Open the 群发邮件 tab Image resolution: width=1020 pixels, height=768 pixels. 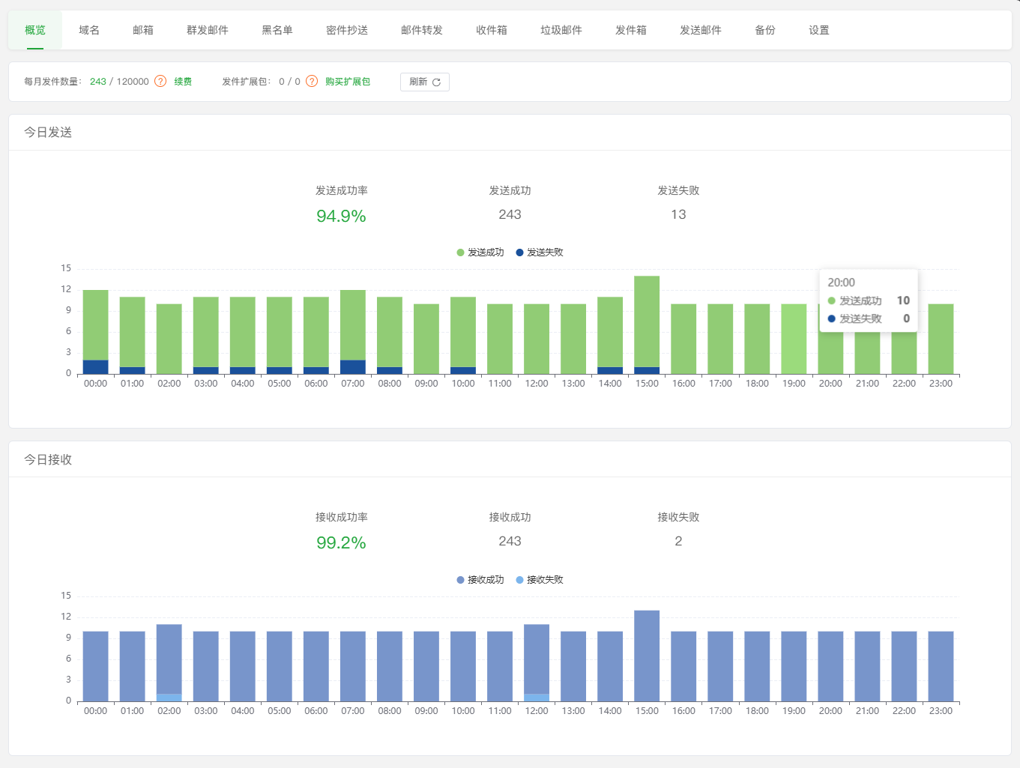208,30
